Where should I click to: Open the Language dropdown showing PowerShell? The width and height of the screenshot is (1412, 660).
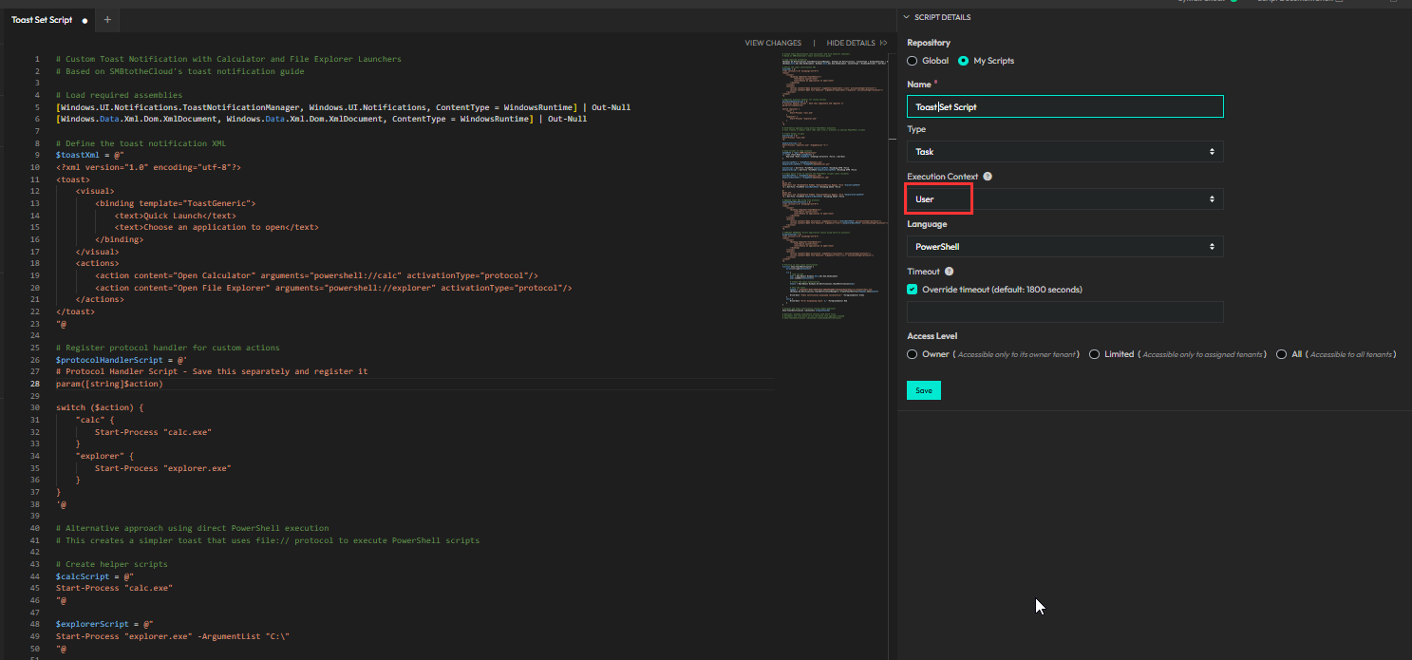tap(1064, 247)
